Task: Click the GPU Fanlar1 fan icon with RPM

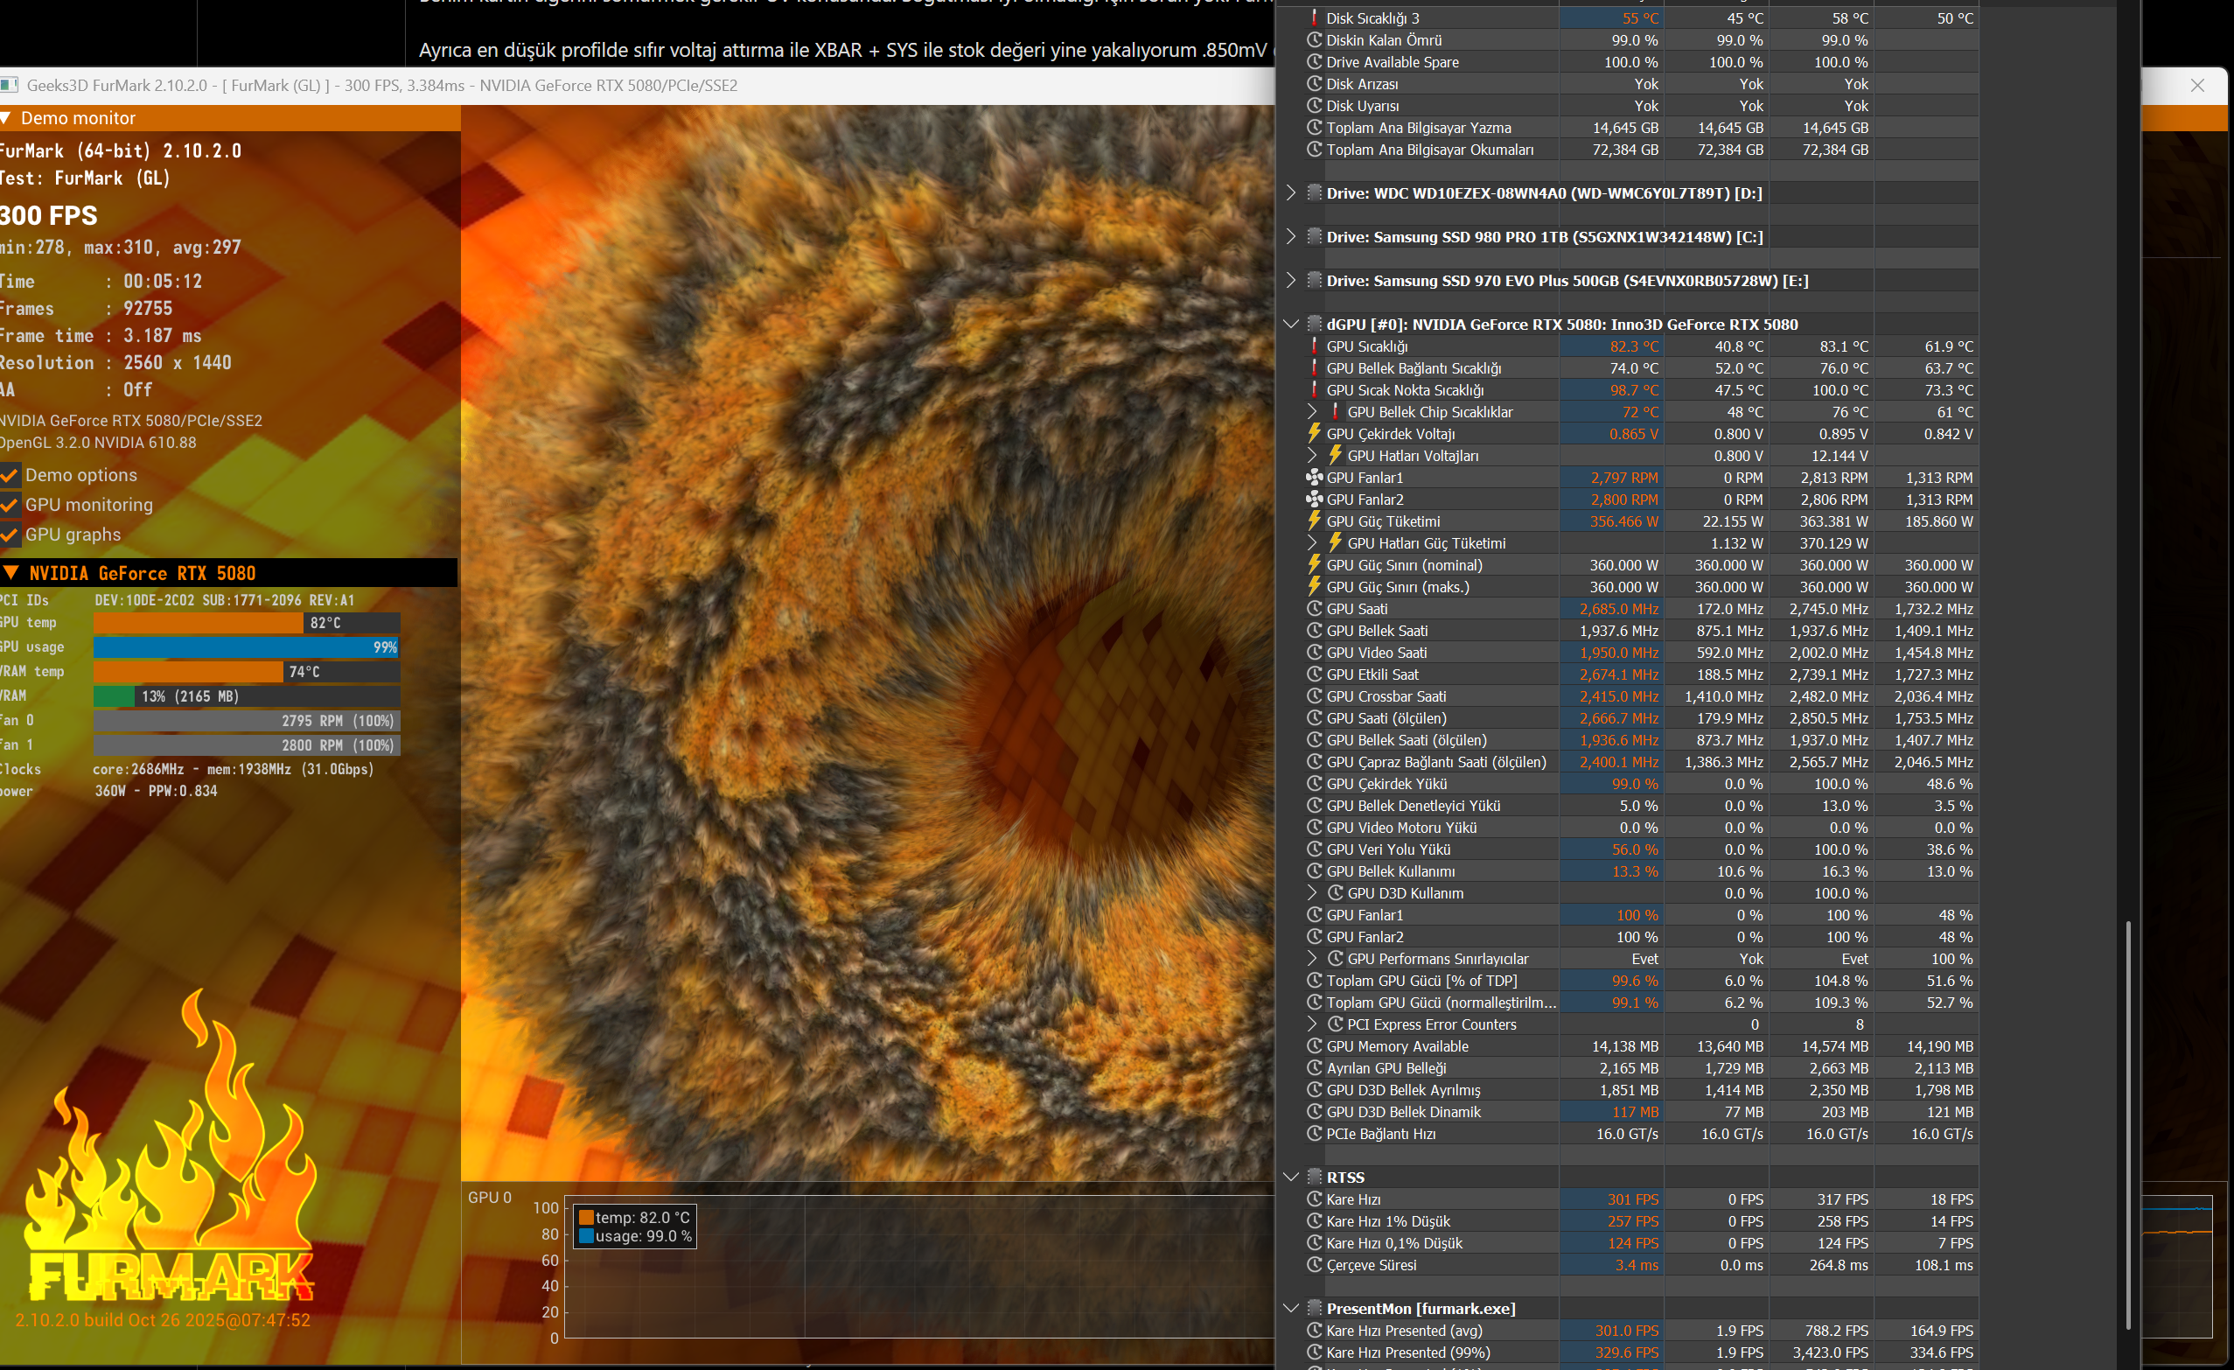Action: click(x=1314, y=477)
